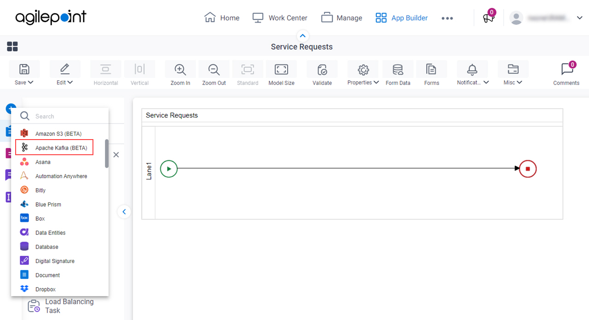Open the Forms icon
This screenshot has width=589, height=320.
click(x=431, y=69)
